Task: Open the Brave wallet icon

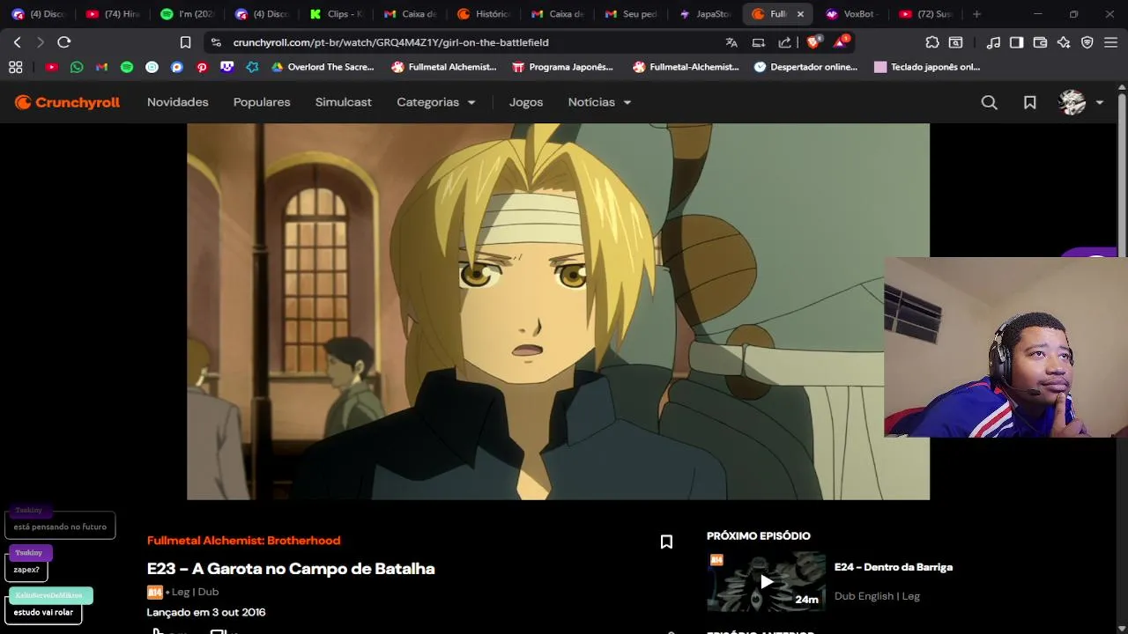Action: (1040, 42)
